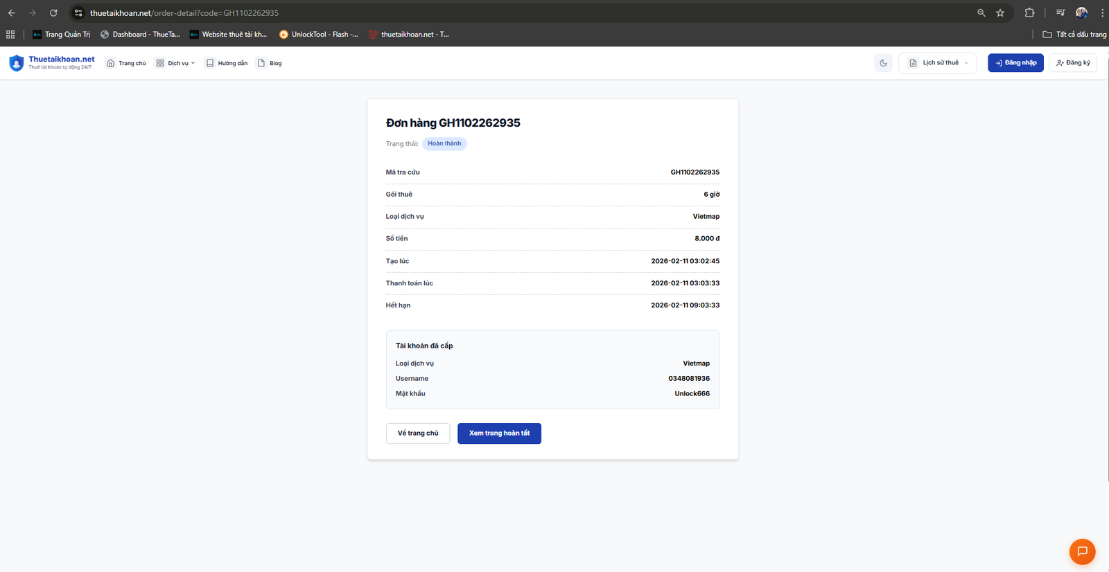Open the Tất cả dấu trang folder
Screen dimensions: 1109x572
1074,35
